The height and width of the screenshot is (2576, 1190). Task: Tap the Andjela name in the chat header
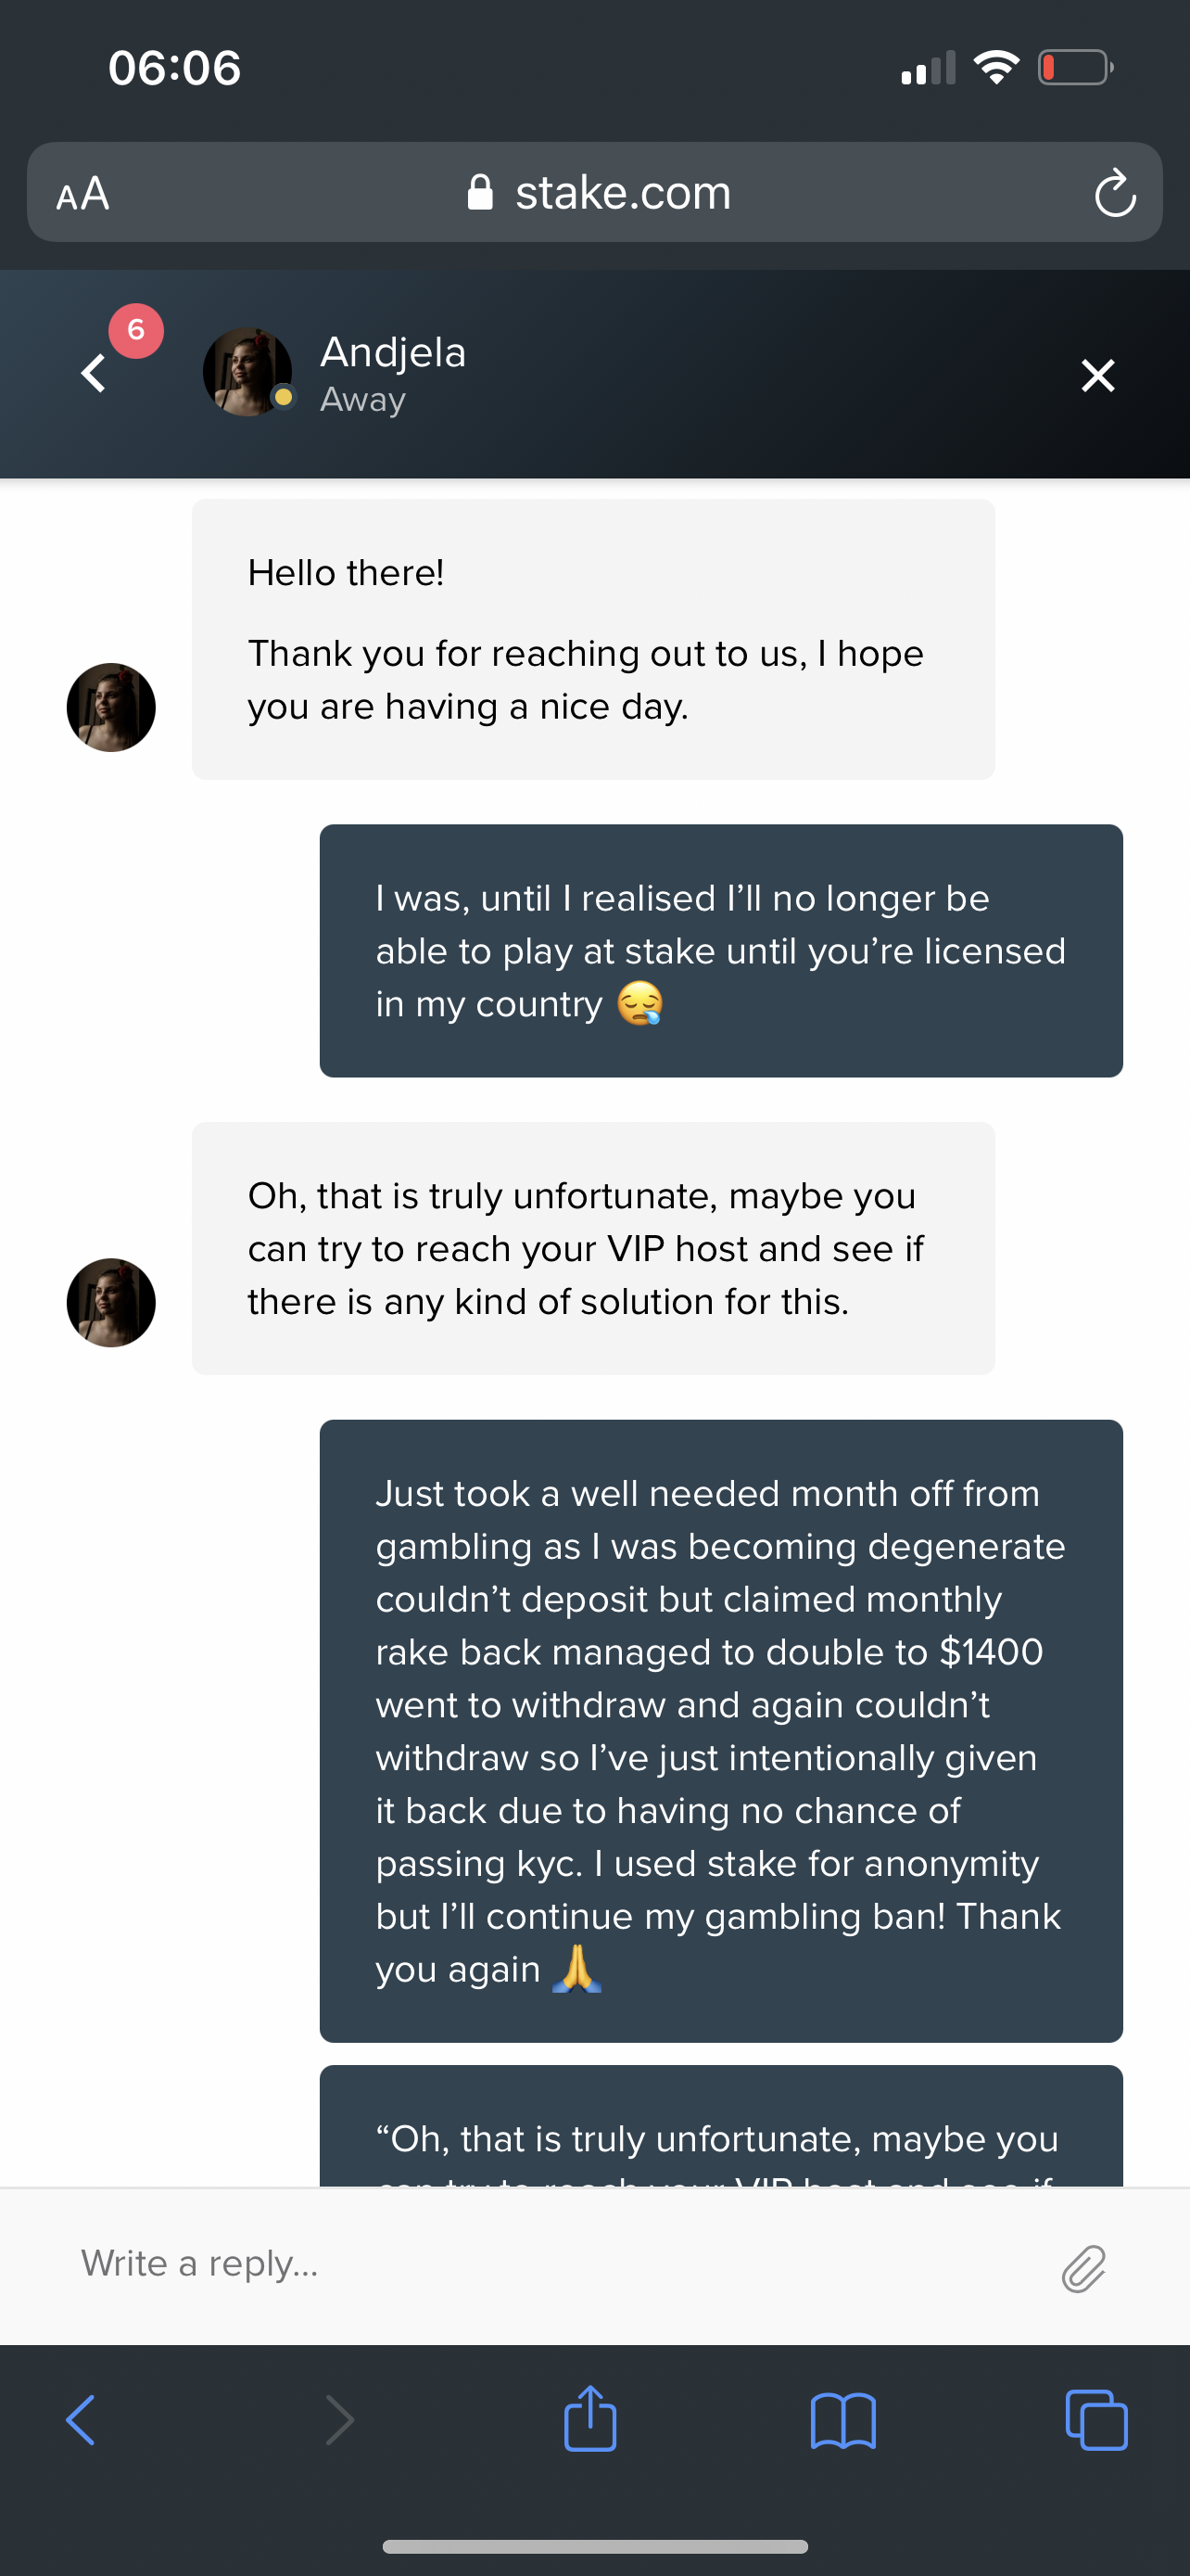393,353
